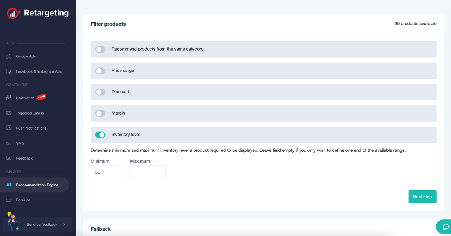
Task: Open the Newsletter menu item
Action: [x=25, y=98]
